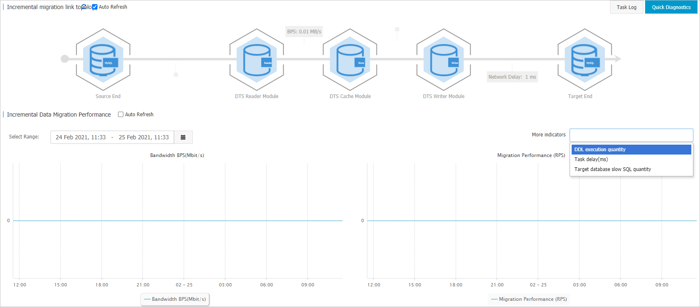This screenshot has height=307, width=700.
Task: Click the DTS Writer Module label
Action: pyautogui.click(x=444, y=96)
